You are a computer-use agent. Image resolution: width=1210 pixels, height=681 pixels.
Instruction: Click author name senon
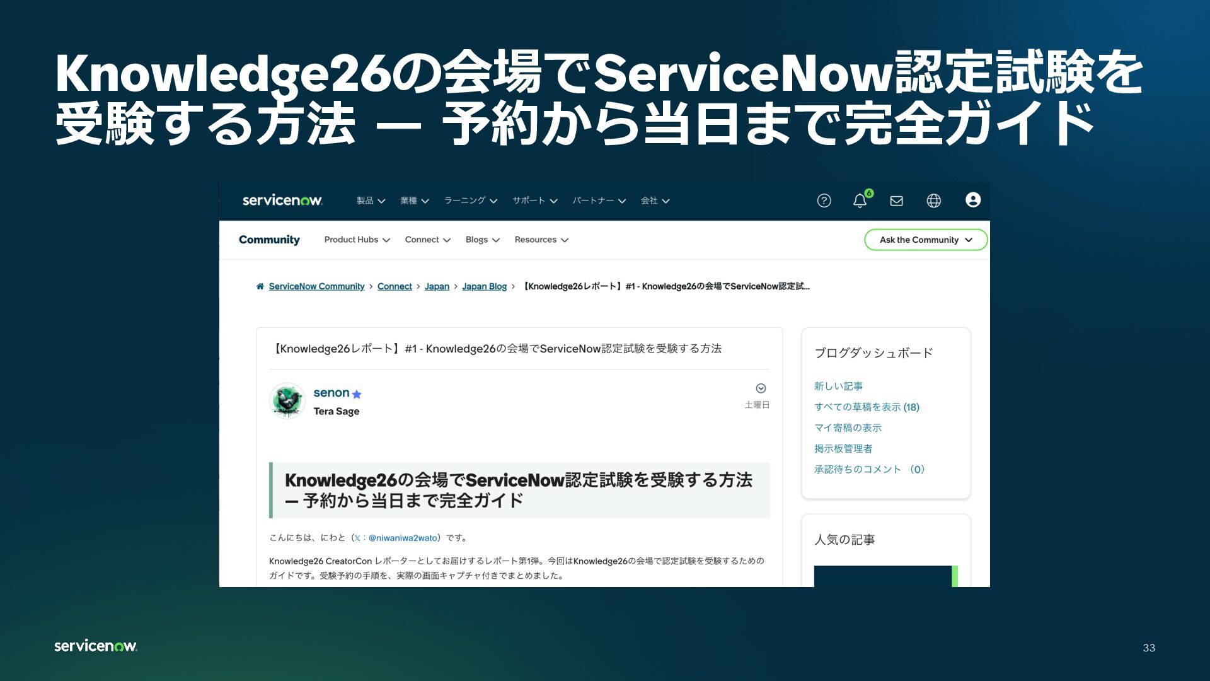(331, 393)
